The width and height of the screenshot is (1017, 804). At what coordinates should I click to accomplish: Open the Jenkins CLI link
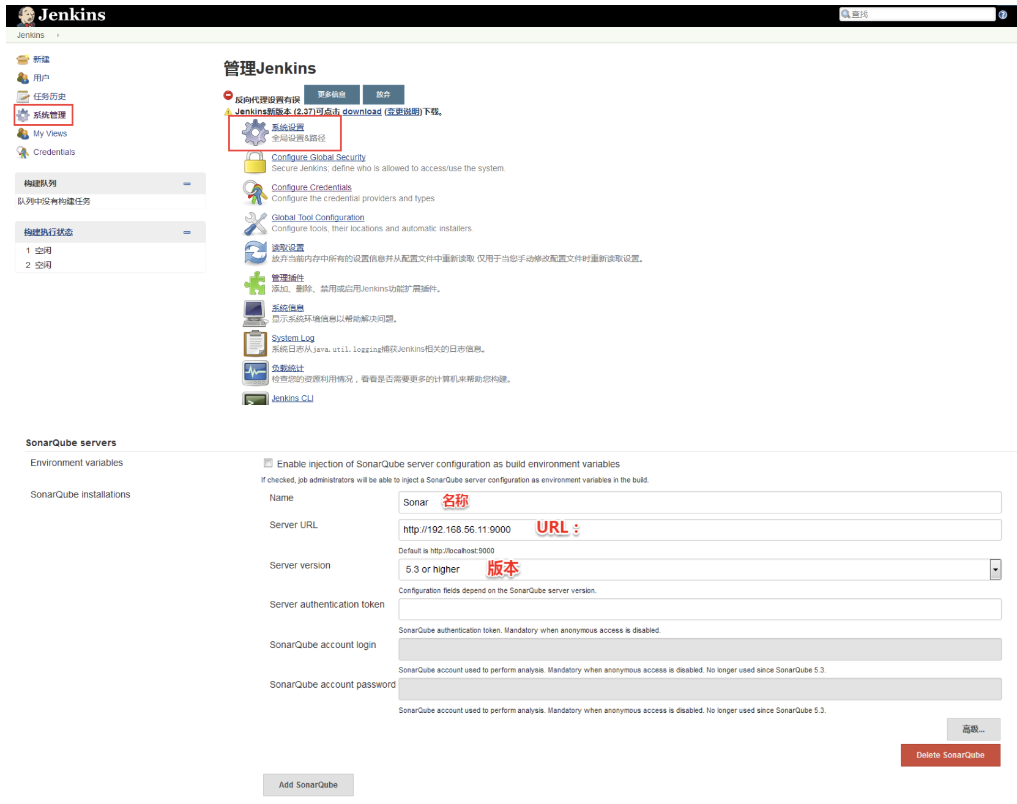point(292,398)
